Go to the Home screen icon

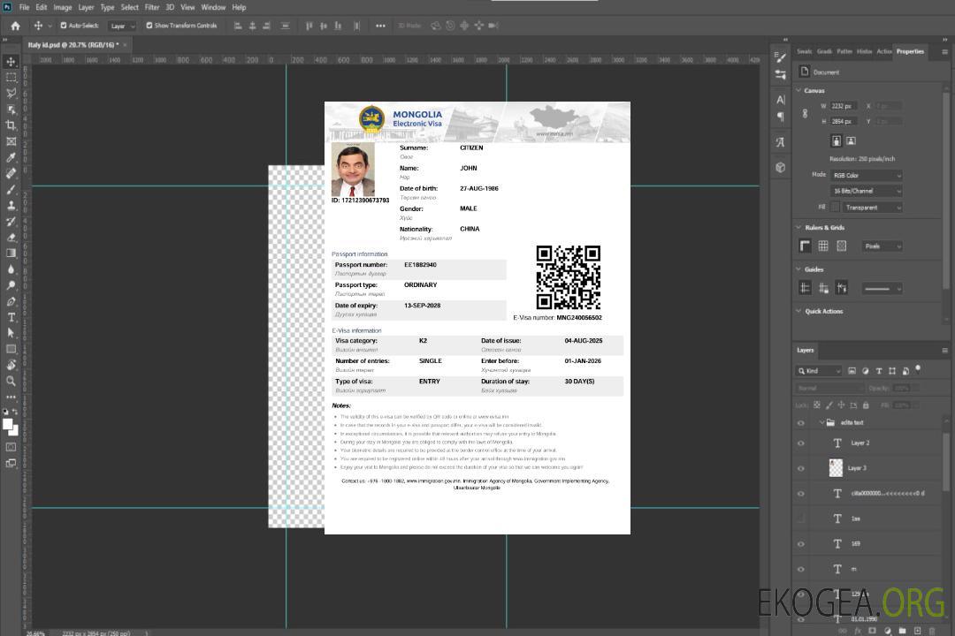point(15,26)
